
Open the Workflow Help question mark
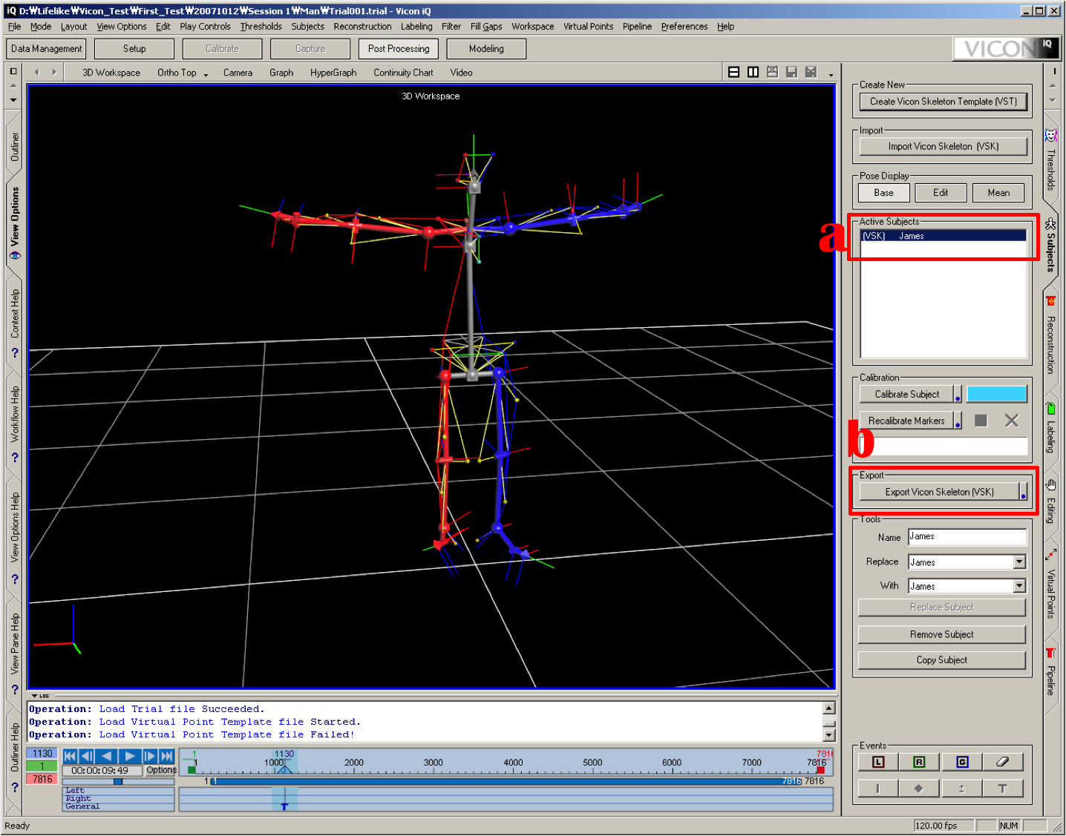coord(15,457)
